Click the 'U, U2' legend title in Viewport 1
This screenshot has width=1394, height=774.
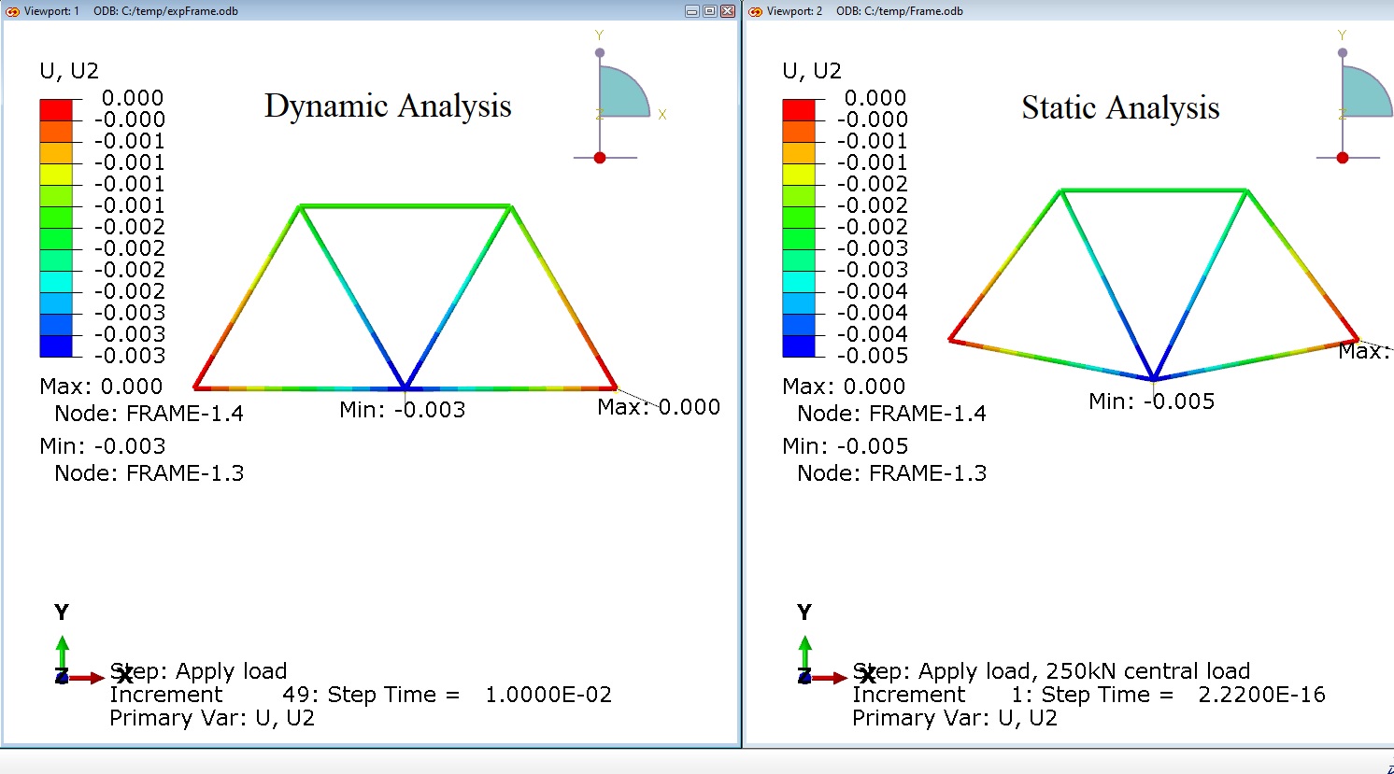pyautogui.click(x=69, y=71)
